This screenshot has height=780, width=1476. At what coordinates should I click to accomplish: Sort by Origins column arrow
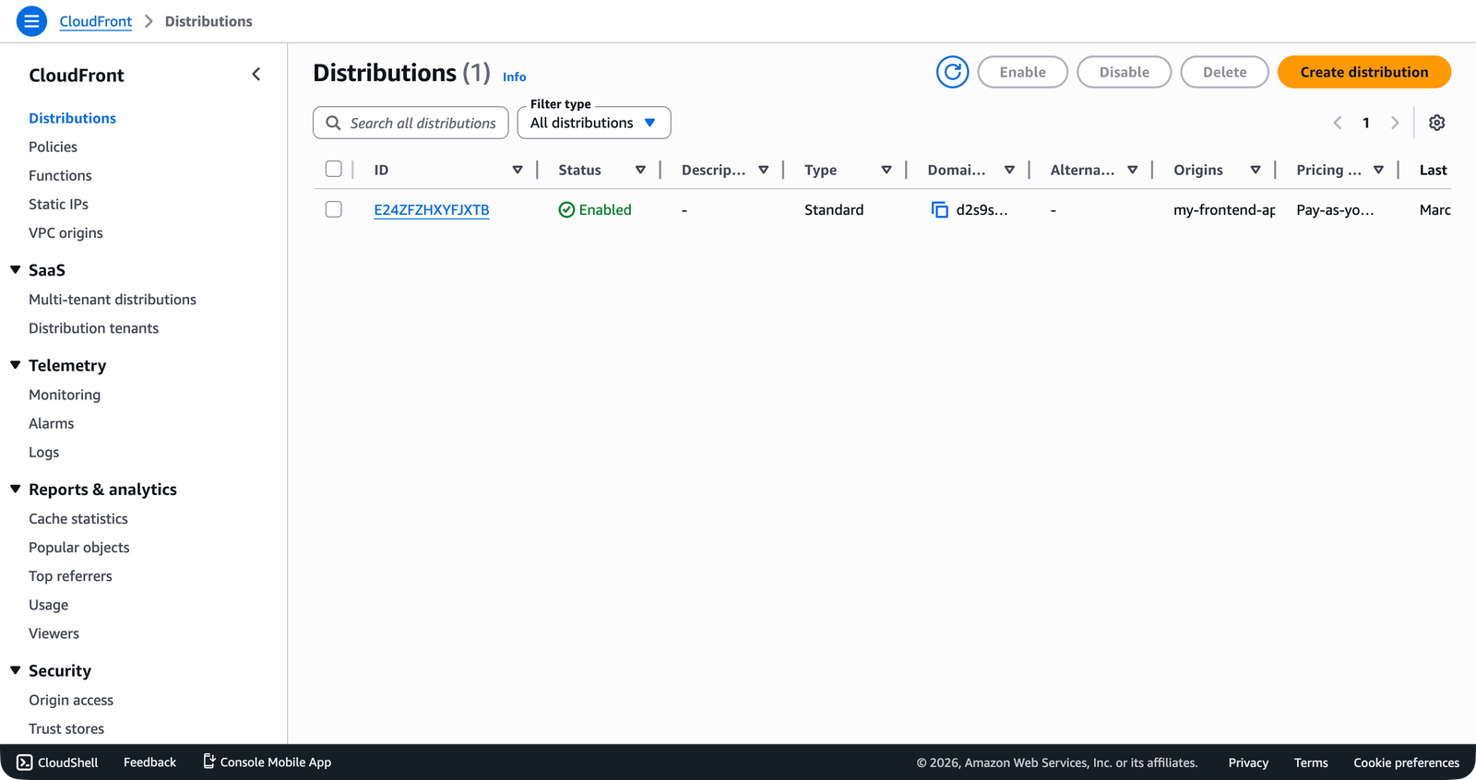1256,170
